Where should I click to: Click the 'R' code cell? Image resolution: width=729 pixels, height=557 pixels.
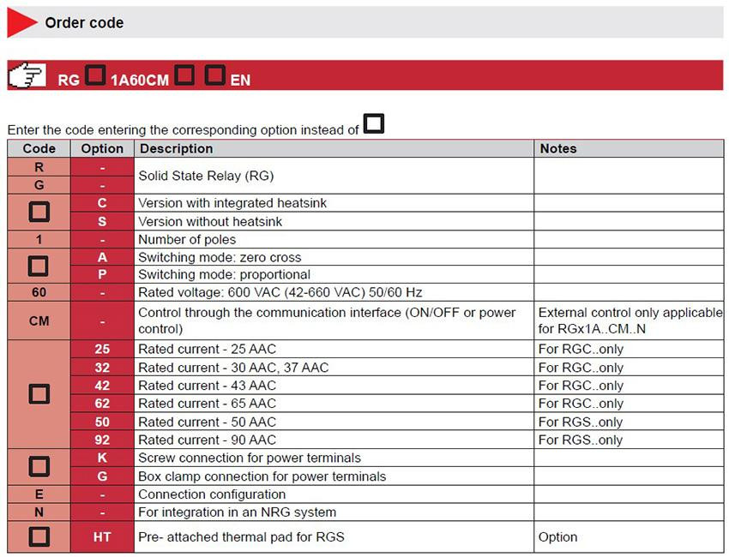(x=39, y=167)
